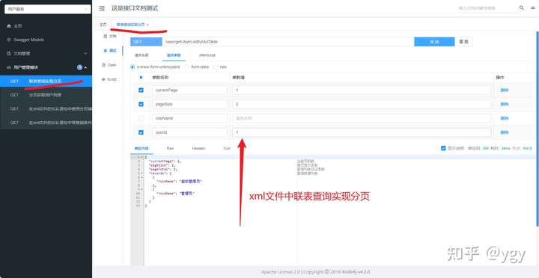The image size is (539, 278).
Task: Uncheck the currentPage parameter checkbox
Action: 141,90
